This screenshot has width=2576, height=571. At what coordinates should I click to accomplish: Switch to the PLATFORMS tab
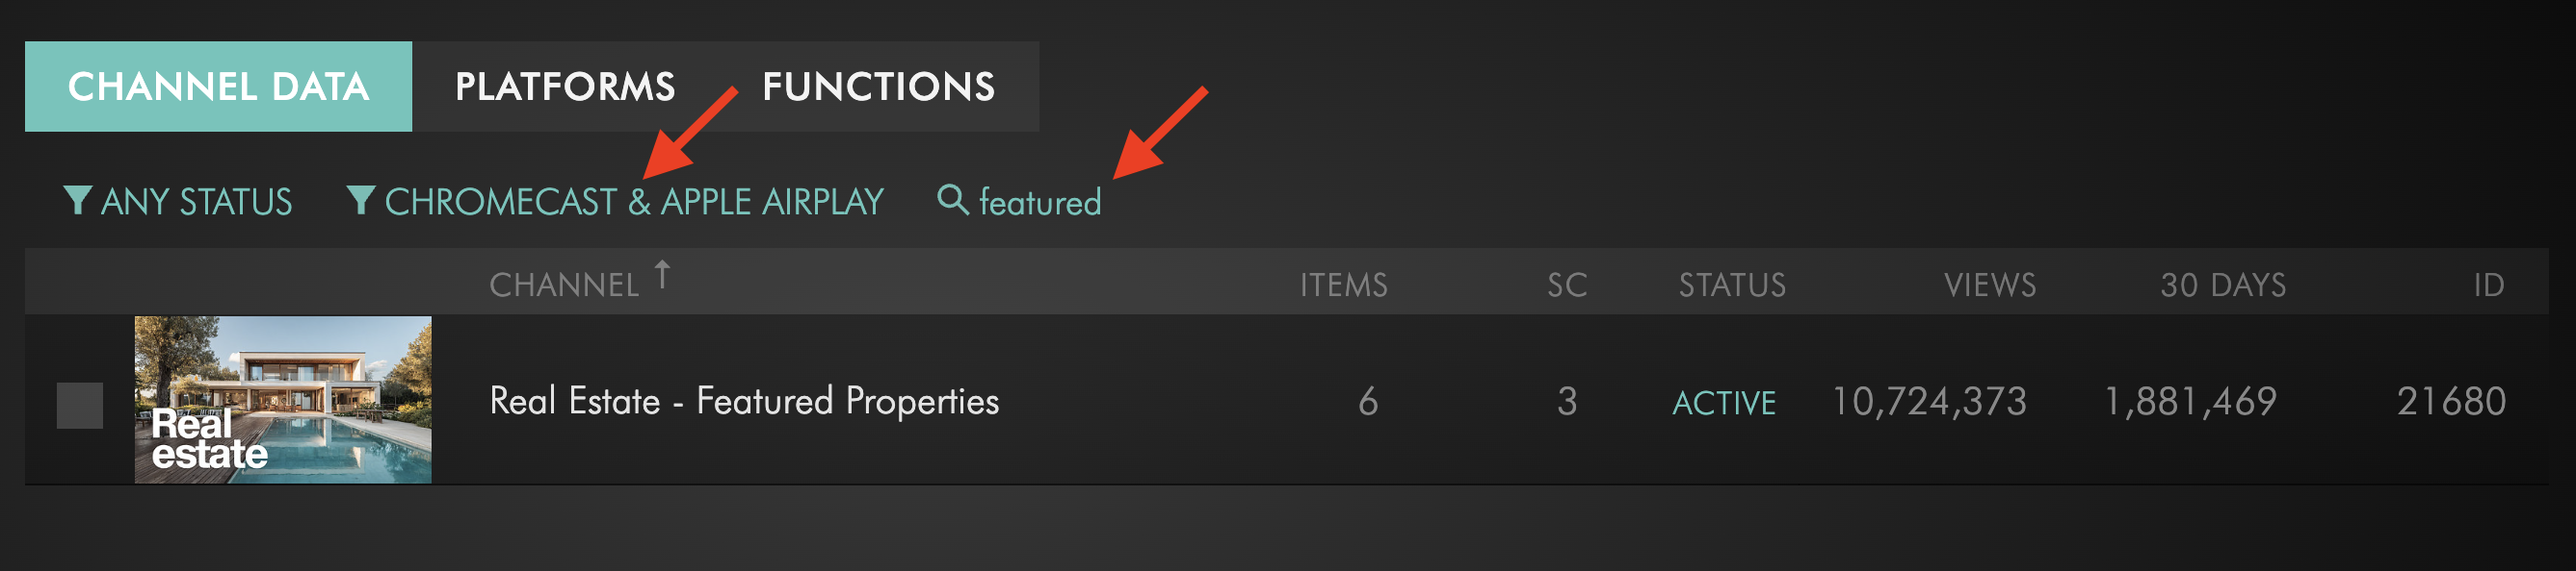pos(565,87)
